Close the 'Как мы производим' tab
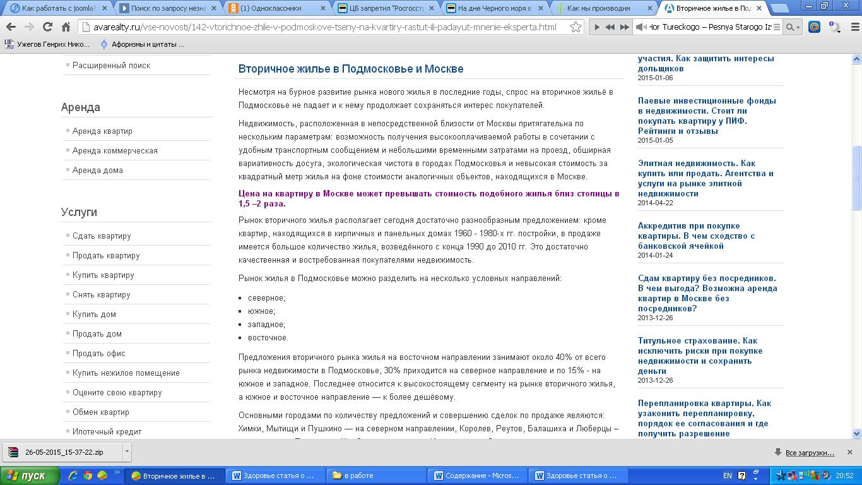The height and width of the screenshot is (485, 862). pyautogui.click(x=650, y=8)
